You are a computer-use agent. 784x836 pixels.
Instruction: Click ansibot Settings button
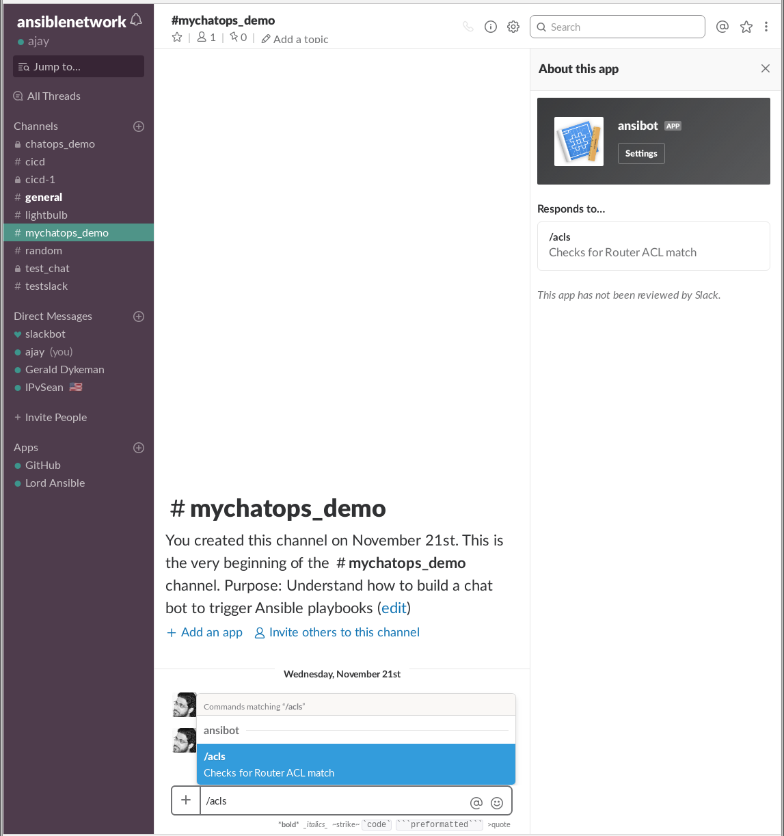[640, 153]
